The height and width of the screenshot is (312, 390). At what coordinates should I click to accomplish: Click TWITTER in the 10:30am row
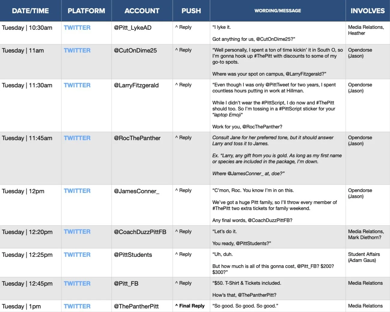coord(77,28)
